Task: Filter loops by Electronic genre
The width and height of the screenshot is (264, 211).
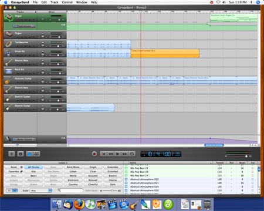Action: 73,180
